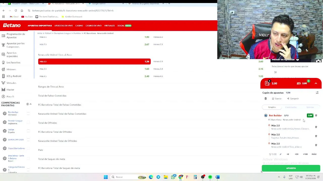Go back in browser history
This screenshot has height=181, width=323.
pyautogui.click(x=4, y=11)
